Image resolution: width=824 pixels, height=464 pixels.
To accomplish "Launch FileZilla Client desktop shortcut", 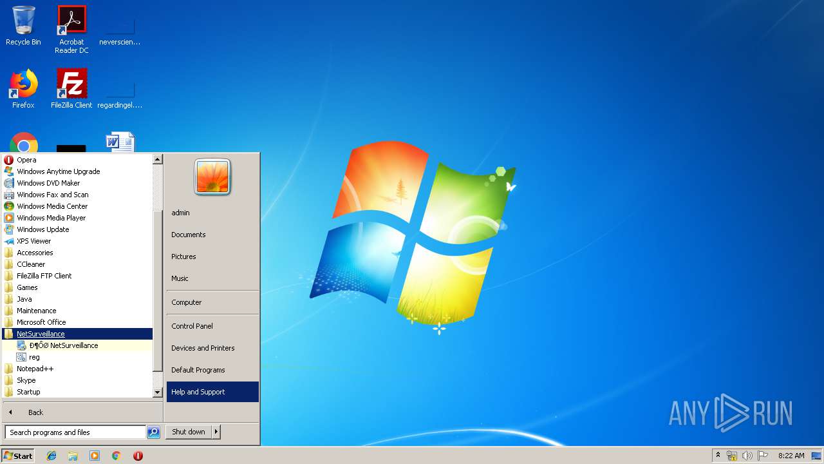I will (x=71, y=89).
